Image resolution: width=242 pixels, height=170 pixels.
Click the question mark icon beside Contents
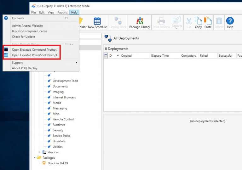pos(6,18)
